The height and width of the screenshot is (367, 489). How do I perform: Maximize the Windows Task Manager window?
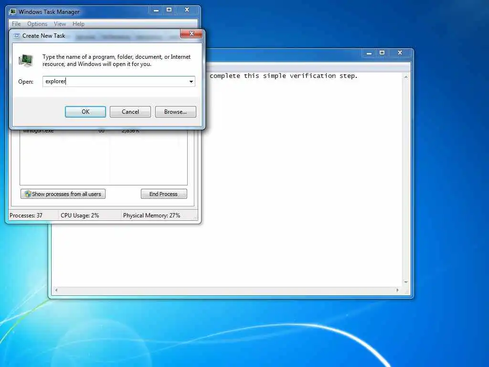[169, 10]
